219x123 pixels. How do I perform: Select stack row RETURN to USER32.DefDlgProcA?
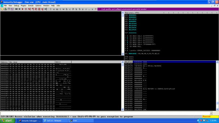(x=170, y=89)
